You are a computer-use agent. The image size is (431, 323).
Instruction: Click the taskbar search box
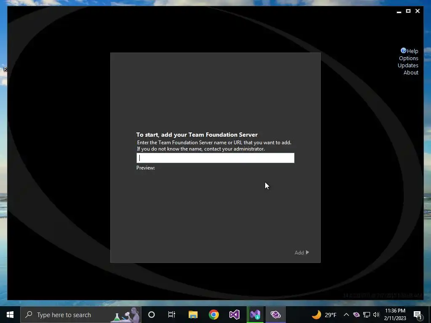coord(81,315)
